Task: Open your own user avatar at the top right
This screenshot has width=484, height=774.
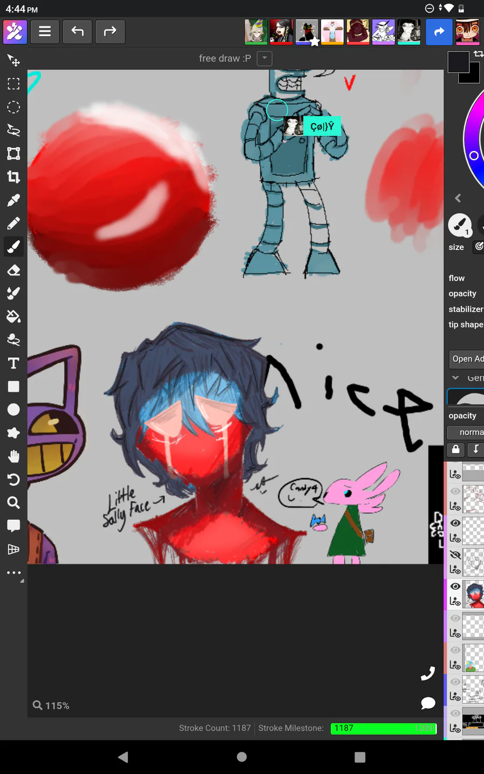Action: pyautogui.click(x=467, y=32)
